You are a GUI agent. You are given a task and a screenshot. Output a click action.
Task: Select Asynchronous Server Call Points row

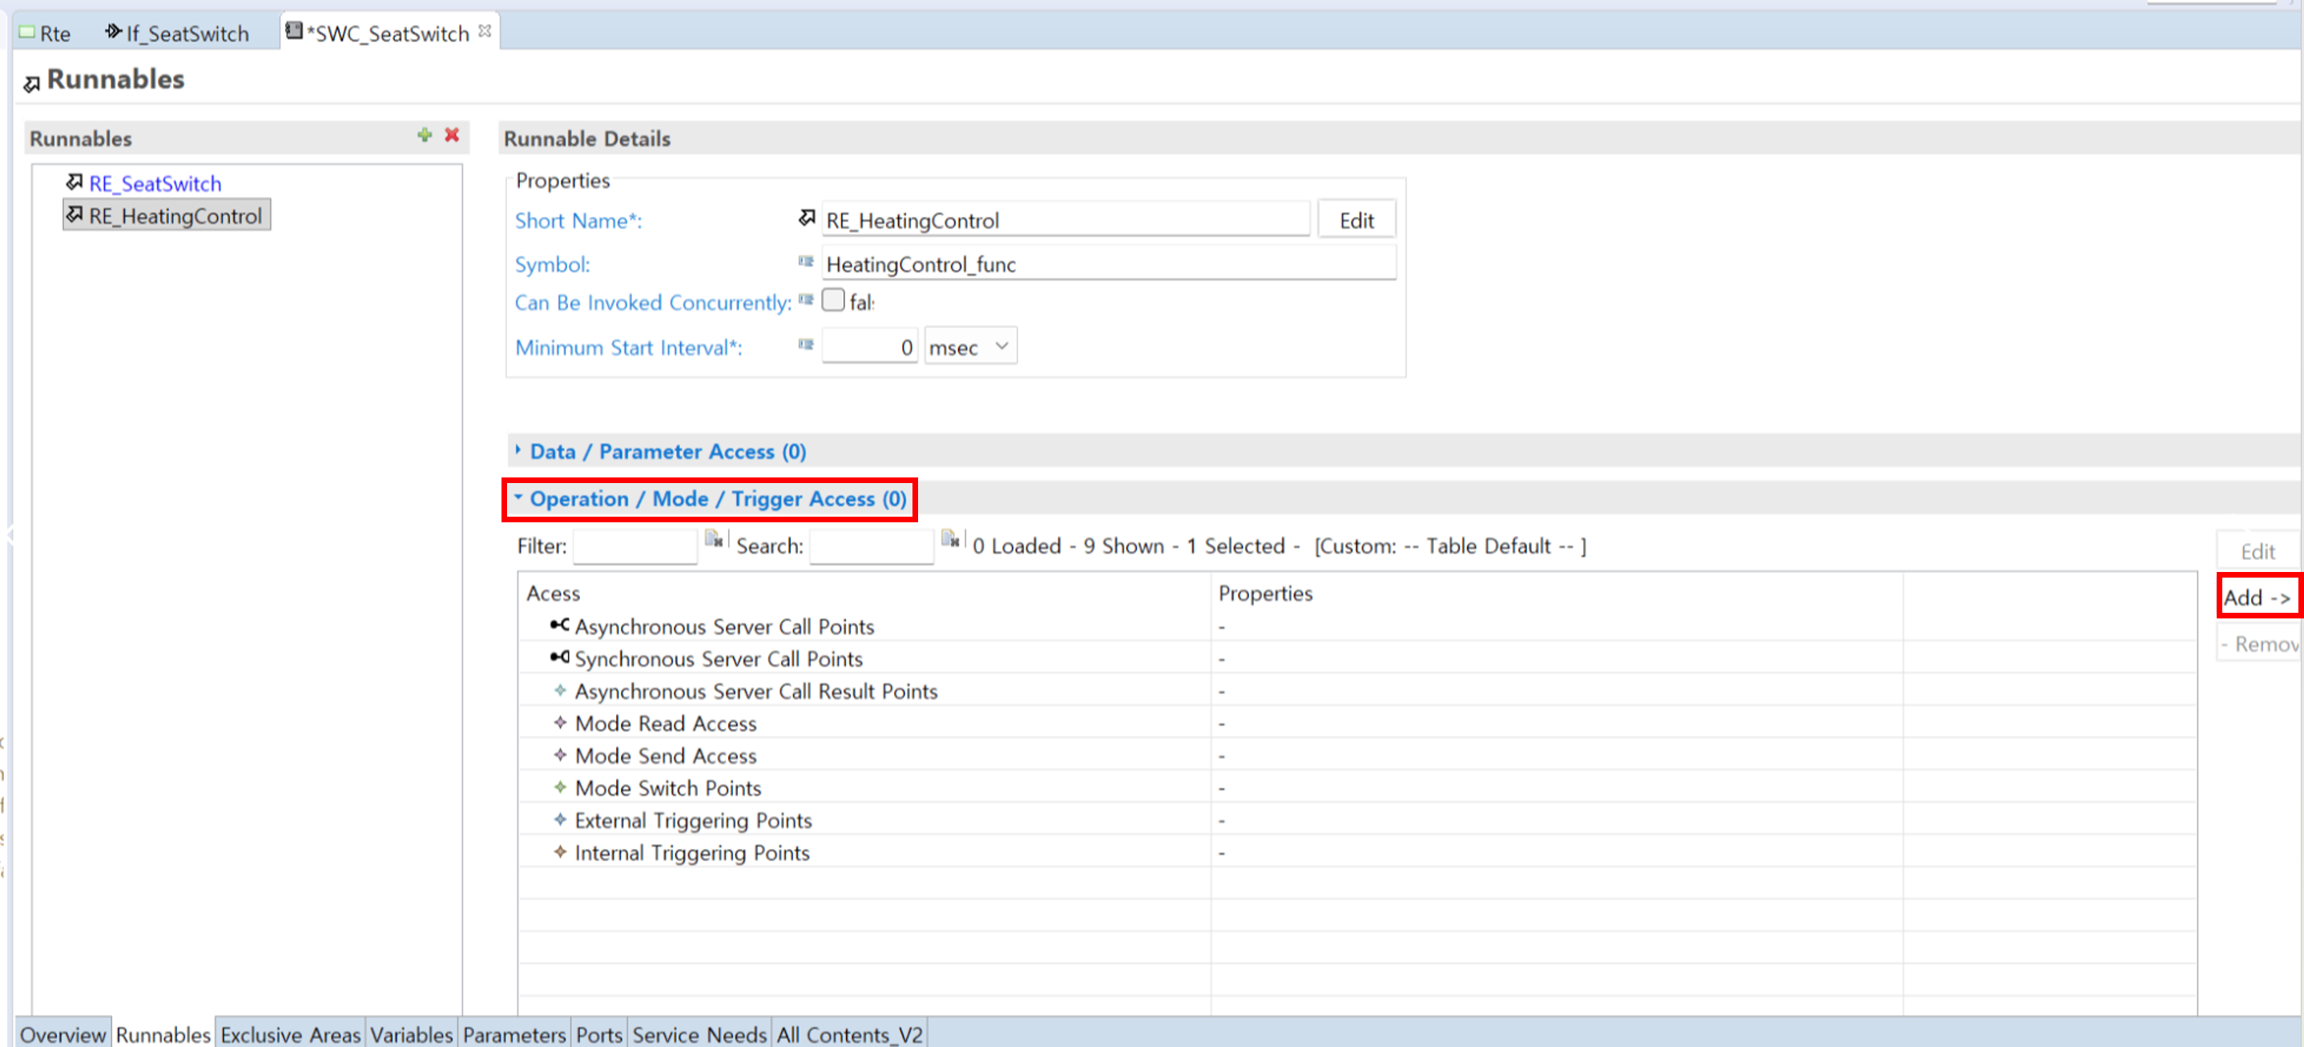723,626
